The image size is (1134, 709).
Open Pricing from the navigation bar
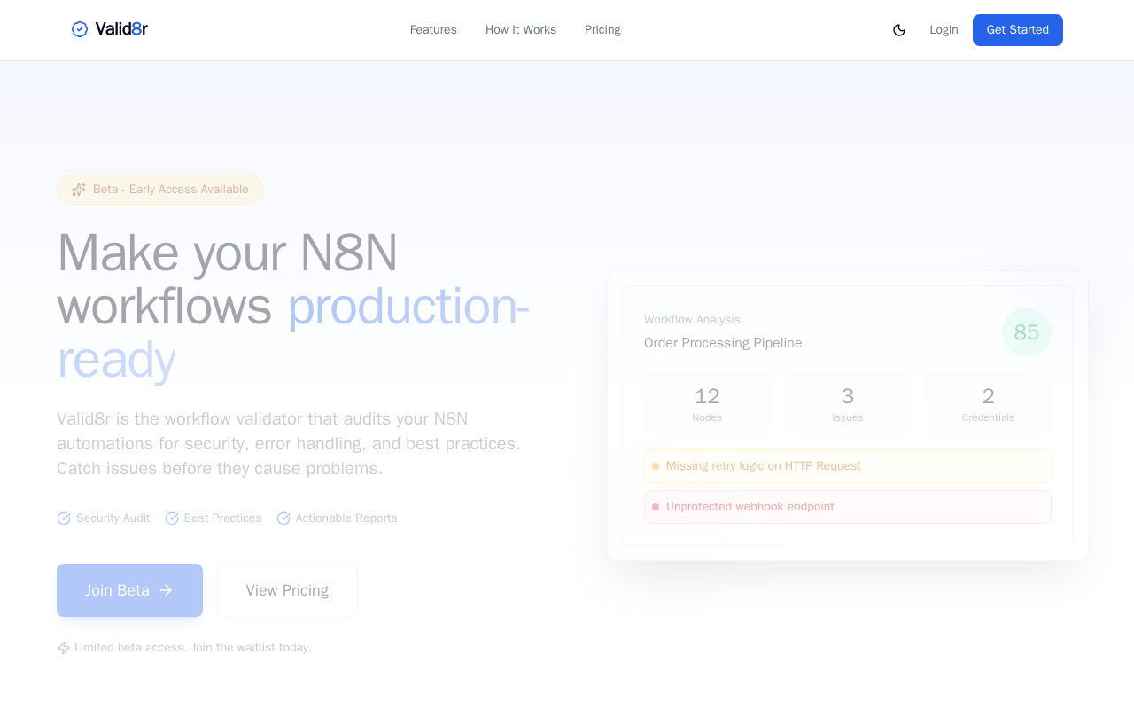[x=602, y=30]
